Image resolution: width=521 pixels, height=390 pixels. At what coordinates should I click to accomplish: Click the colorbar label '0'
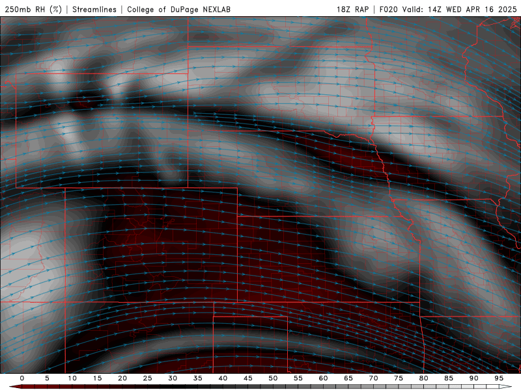click(x=22, y=378)
